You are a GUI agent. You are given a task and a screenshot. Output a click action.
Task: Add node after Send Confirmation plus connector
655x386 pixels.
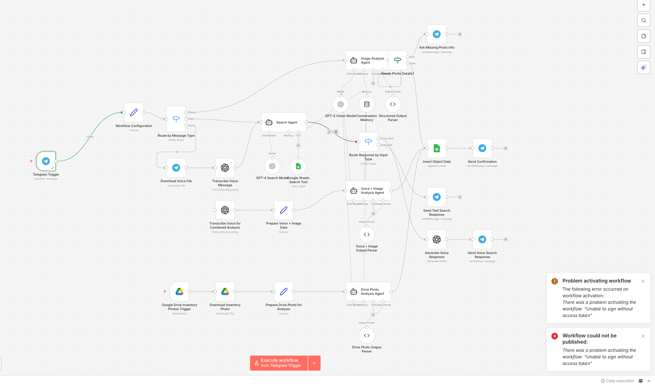pos(505,148)
